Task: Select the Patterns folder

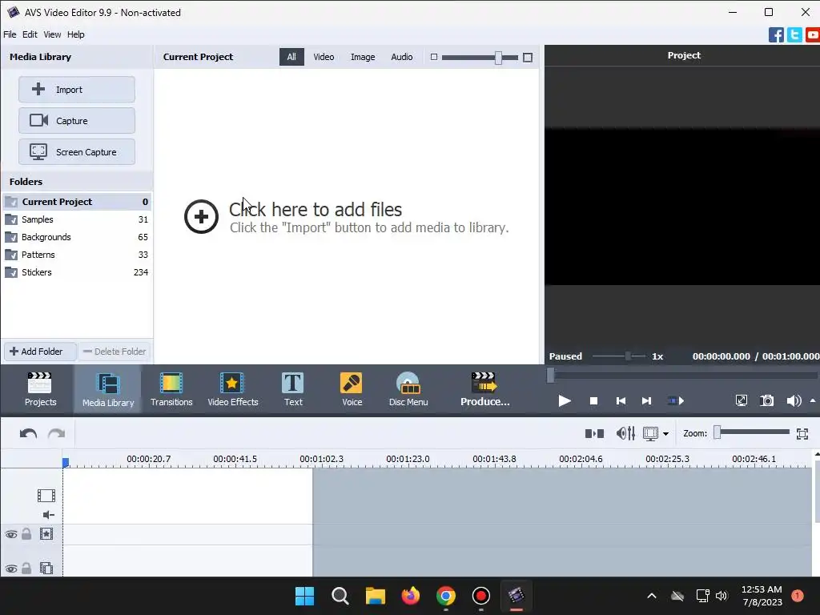Action: click(x=77, y=255)
